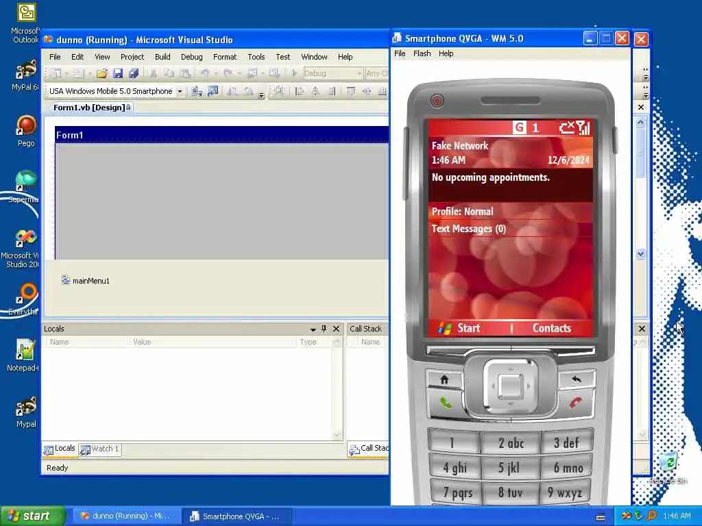
Task: Click the Save All icon
Action: click(x=134, y=73)
